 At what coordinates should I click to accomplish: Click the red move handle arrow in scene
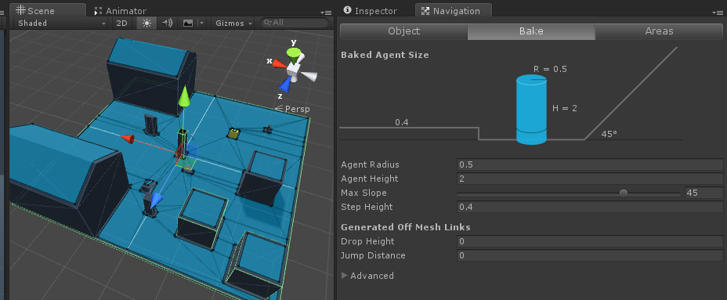[x=128, y=139]
